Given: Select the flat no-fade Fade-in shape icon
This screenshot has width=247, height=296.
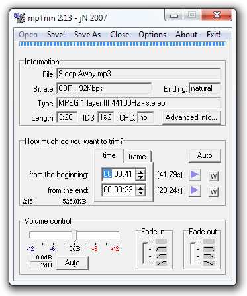Looking at the screenshot, I should point(161,242).
